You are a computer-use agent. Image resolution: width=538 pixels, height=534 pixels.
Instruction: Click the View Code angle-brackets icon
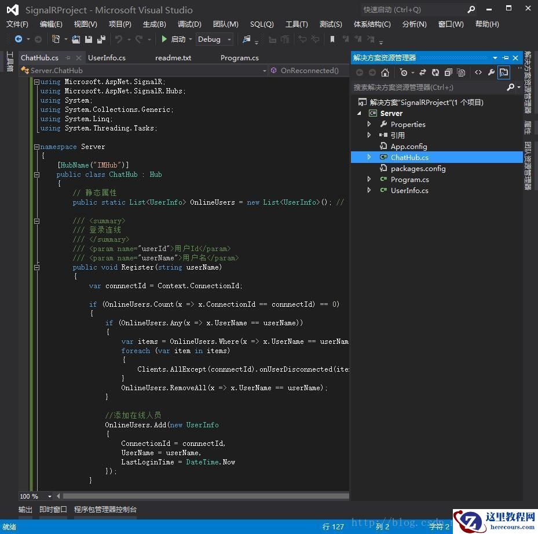(x=478, y=72)
